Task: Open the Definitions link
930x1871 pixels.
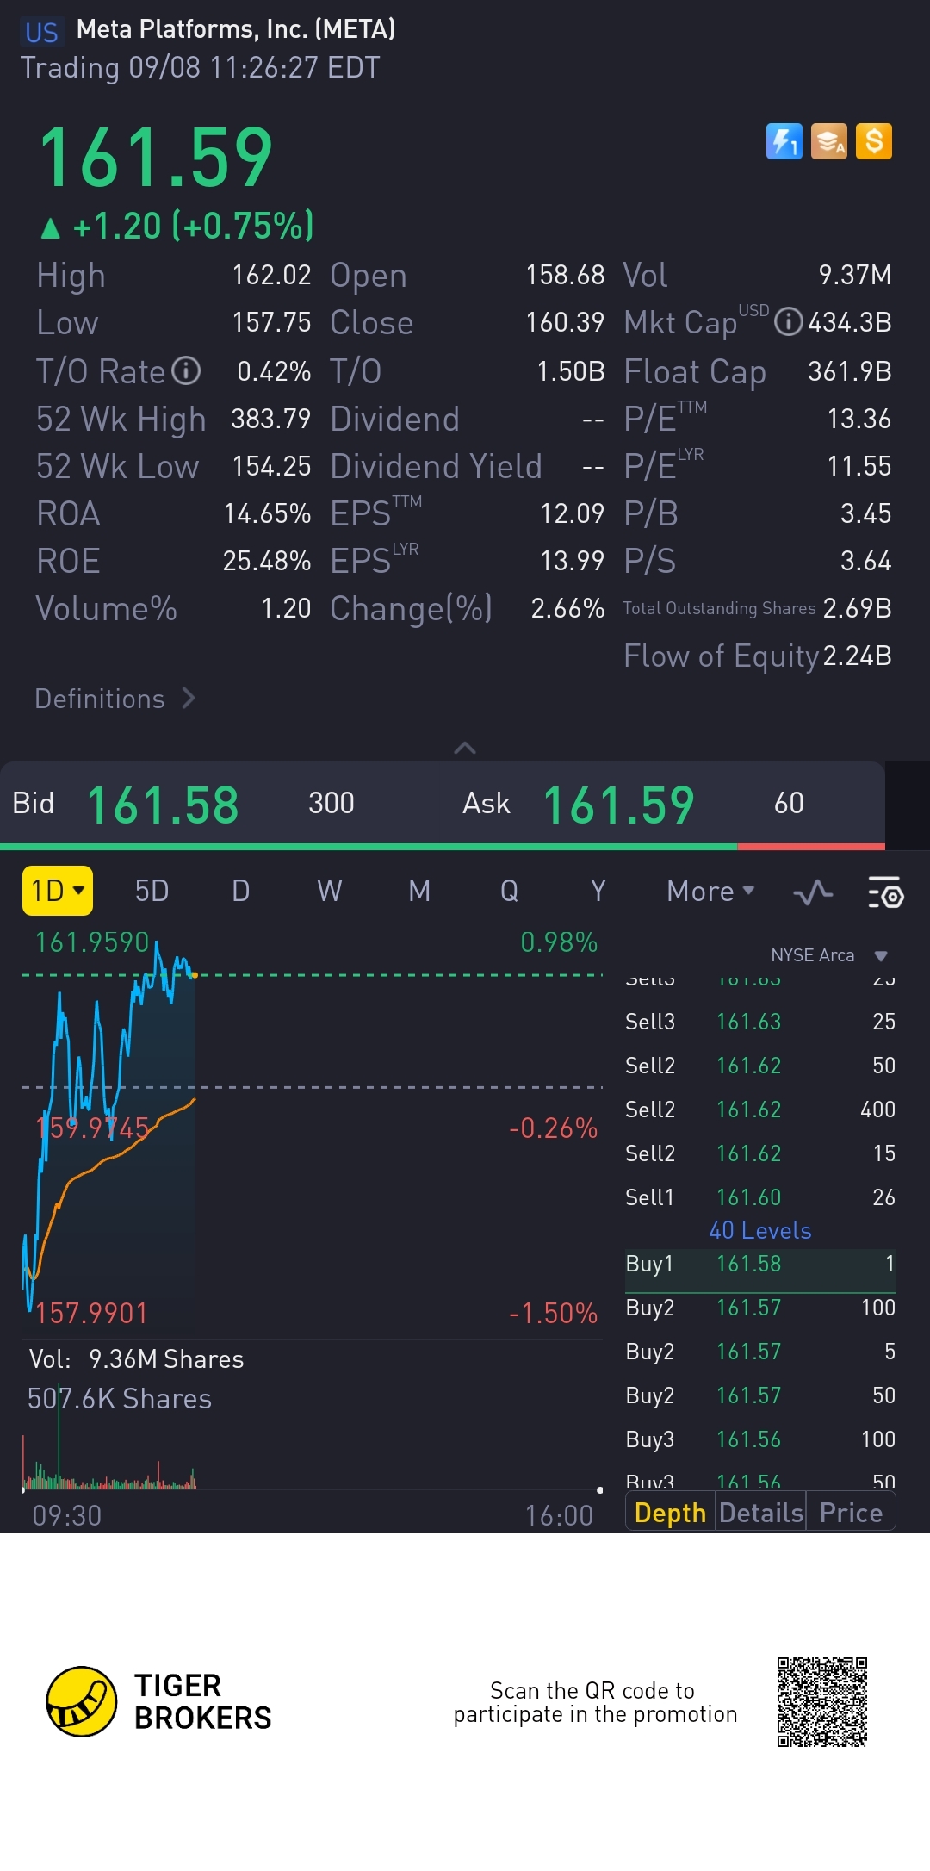Action: pos(115,699)
